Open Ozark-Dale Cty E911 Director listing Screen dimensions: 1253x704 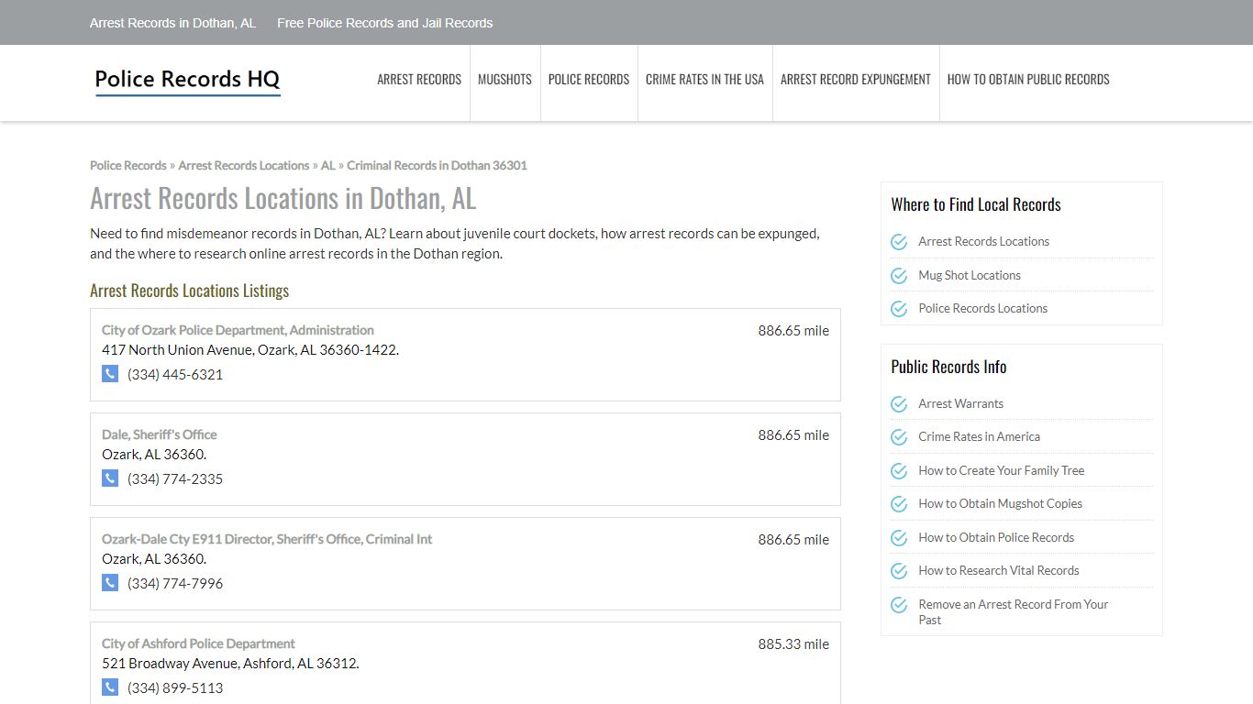[x=267, y=539]
